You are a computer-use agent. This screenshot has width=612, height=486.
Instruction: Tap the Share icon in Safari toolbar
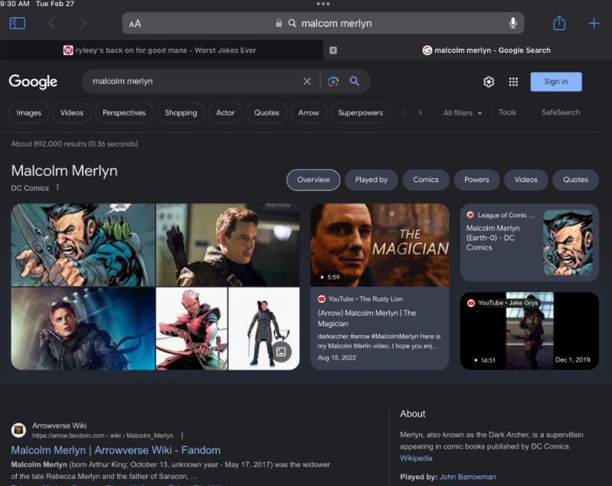pos(559,23)
